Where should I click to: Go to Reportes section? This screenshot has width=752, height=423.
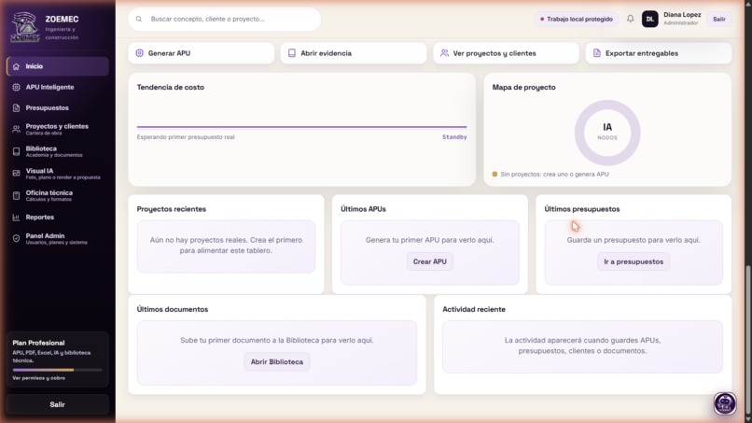[58, 217]
